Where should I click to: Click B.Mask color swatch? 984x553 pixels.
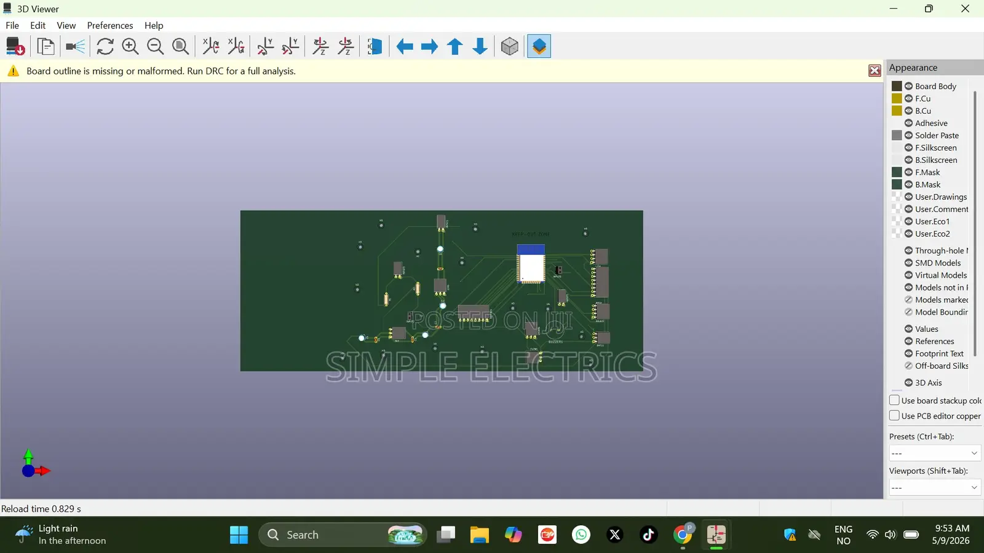pyautogui.click(x=897, y=184)
